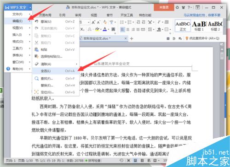Screen dimensions: 230x167
Task: Apply the 标题 2 style
Action: coord(215,26)
